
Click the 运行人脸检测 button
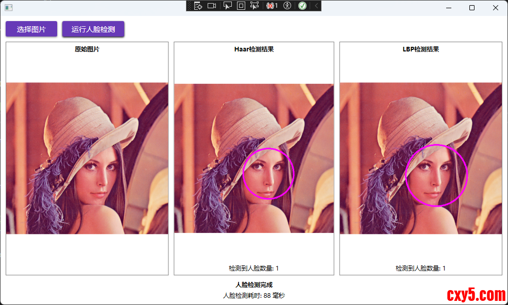click(93, 29)
